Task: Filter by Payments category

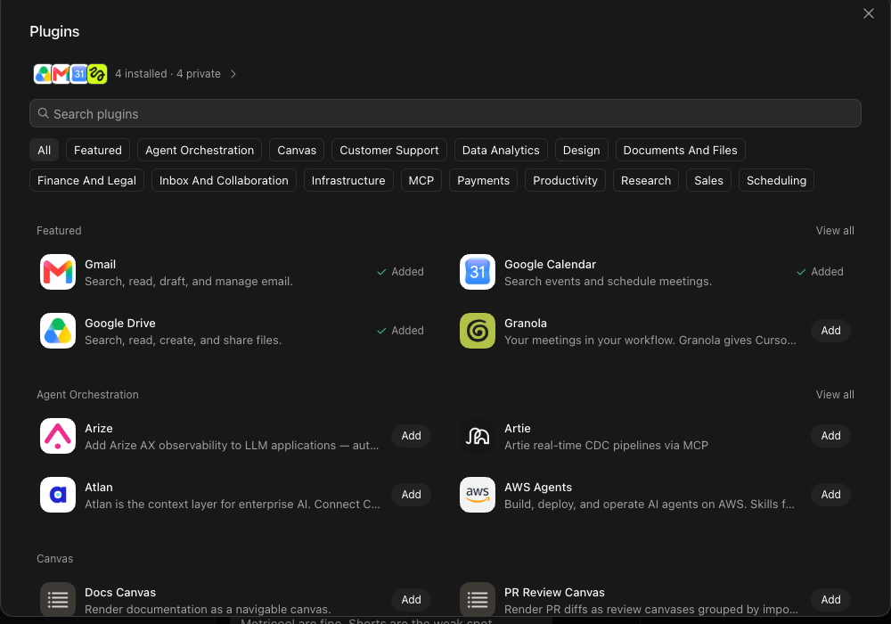Action: tap(484, 180)
